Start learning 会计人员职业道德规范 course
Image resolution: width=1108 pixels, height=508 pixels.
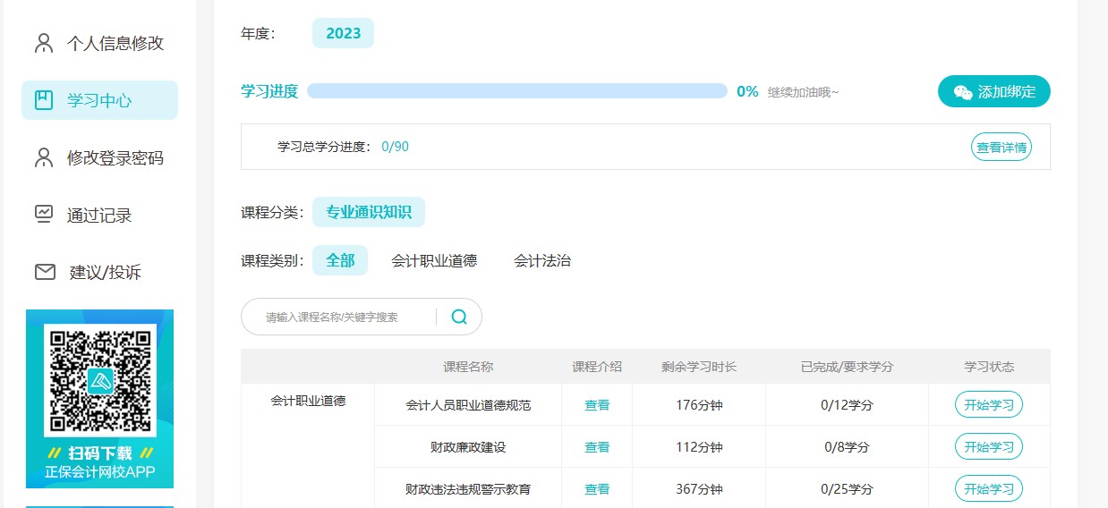(x=989, y=405)
